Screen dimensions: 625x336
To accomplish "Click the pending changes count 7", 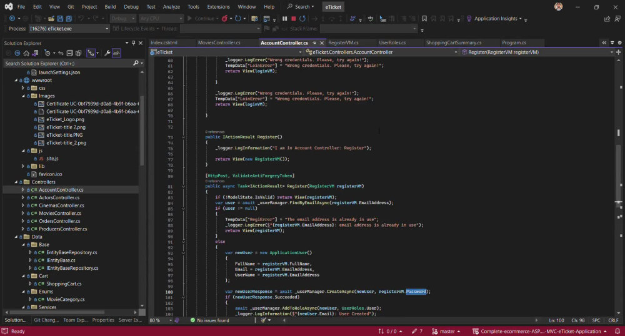I will [x=417, y=331].
